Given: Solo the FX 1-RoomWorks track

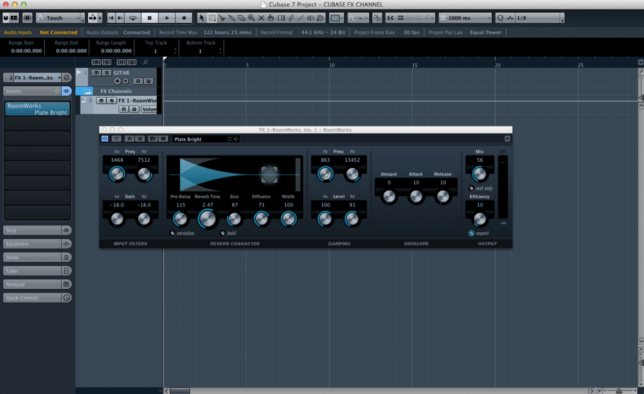Looking at the screenshot, I should click(111, 101).
